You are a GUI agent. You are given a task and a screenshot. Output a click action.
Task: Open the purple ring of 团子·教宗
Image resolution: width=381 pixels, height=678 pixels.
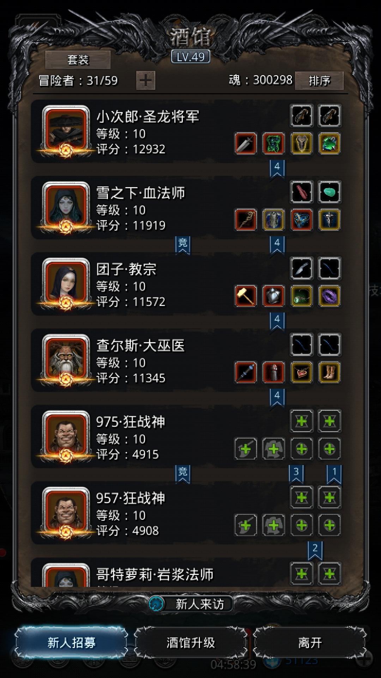click(x=329, y=296)
